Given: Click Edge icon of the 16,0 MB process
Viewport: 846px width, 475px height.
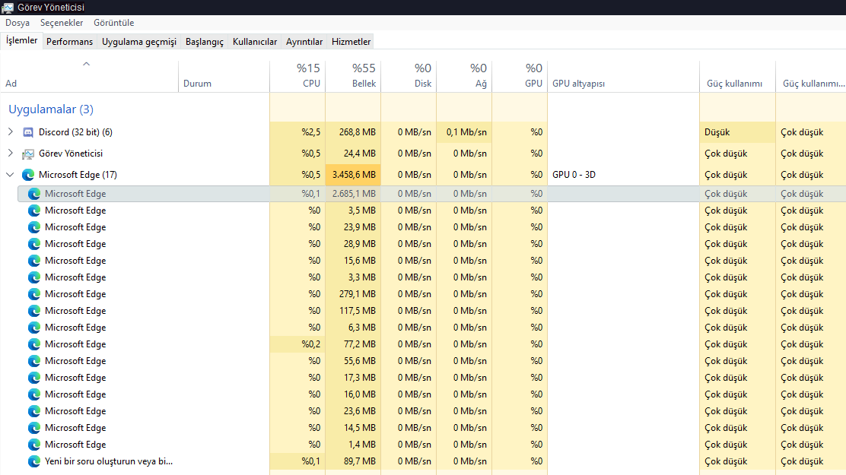Looking at the screenshot, I should [x=34, y=394].
